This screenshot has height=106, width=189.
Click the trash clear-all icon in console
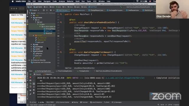34,93
